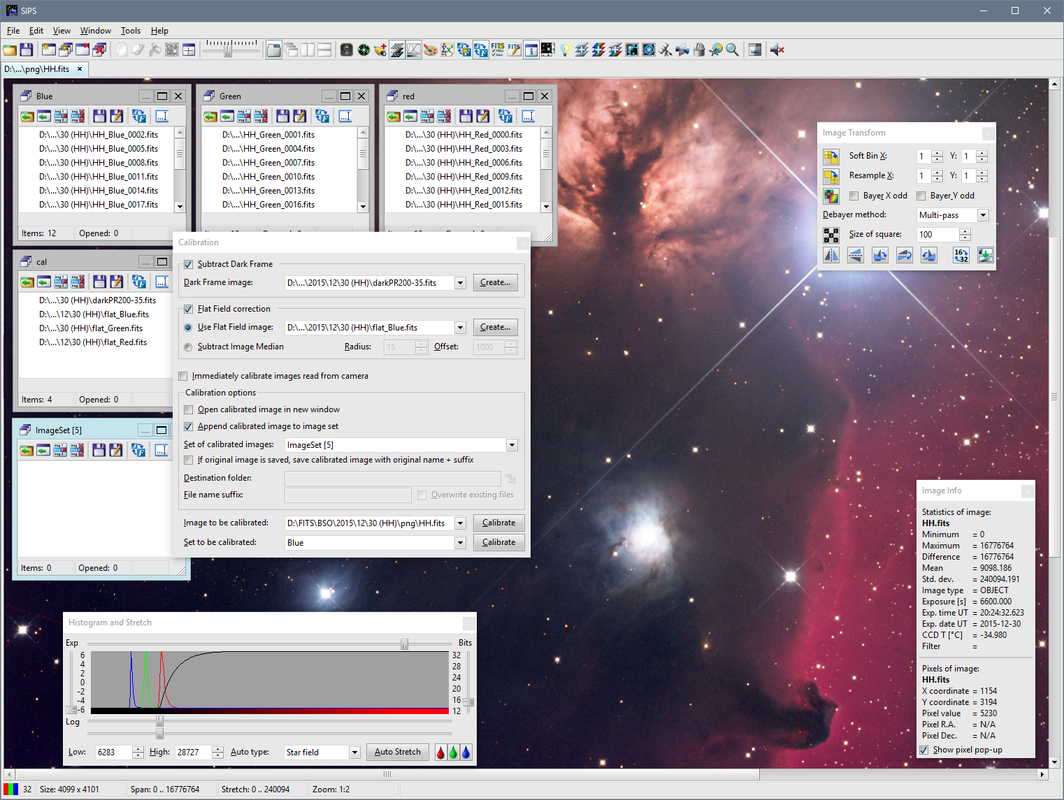1064x800 pixels.
Task: Select Subtract Image Median radio button
Action: click(188, 347)
